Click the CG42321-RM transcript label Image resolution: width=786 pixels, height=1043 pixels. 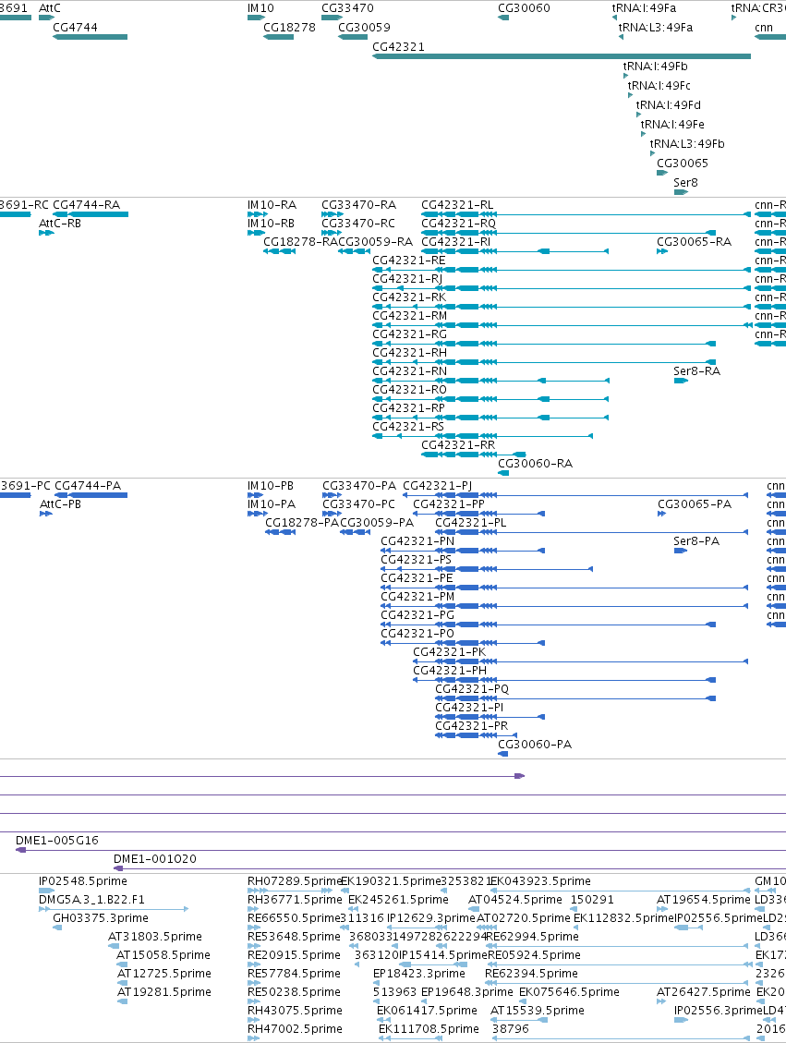[409, 316]
